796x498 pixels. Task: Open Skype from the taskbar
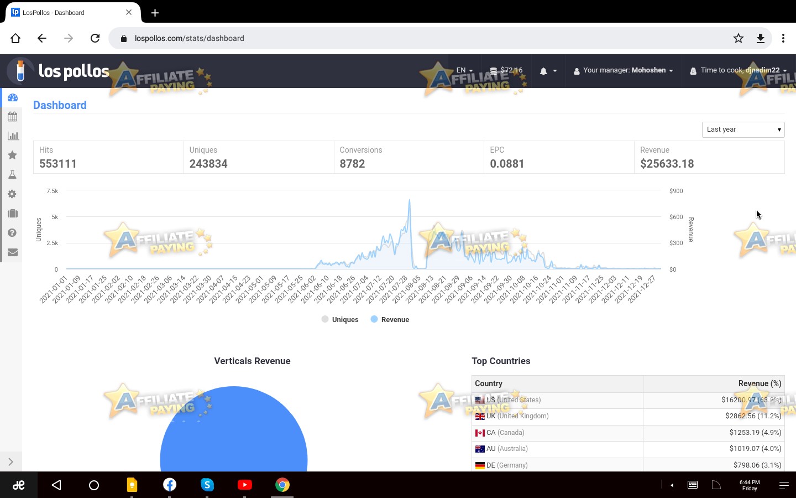point(207,485)
